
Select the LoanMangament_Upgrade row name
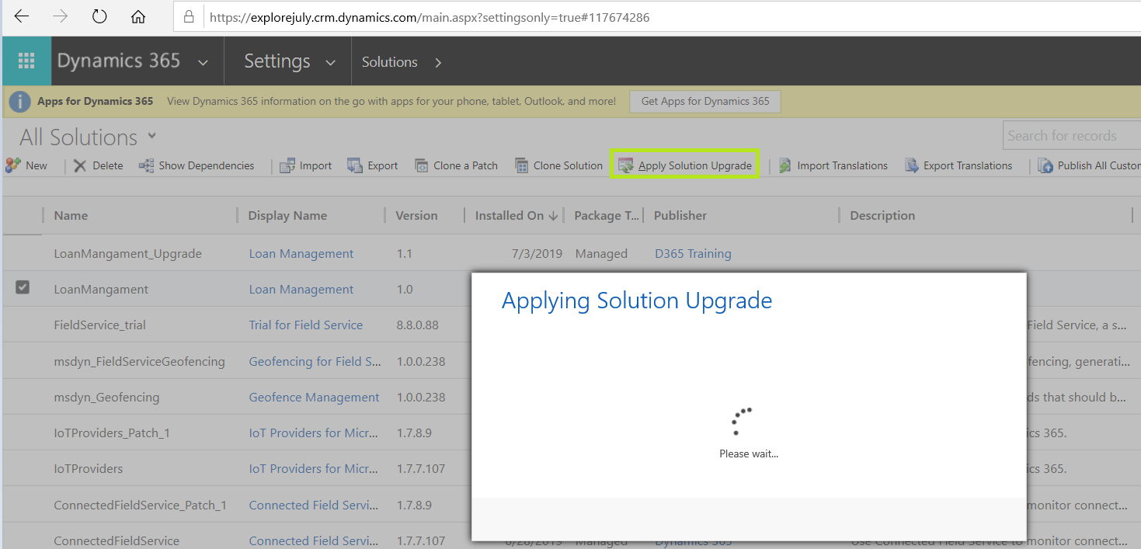point(127,253)
